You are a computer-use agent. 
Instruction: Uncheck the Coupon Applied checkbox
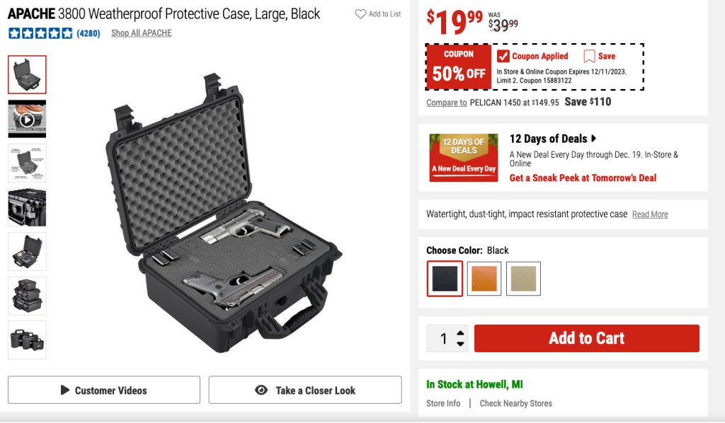[x=503, y=56]
